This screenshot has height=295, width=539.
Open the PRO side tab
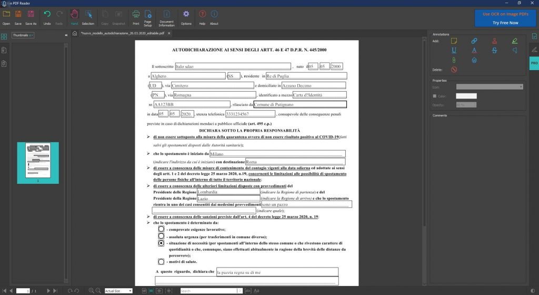pyautogui.click(x=534, y=63)
